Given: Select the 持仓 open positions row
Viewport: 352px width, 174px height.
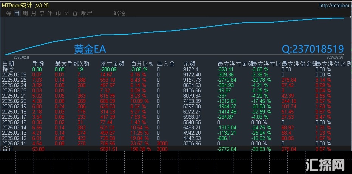Looking at the screenshot, I should 8,69.
